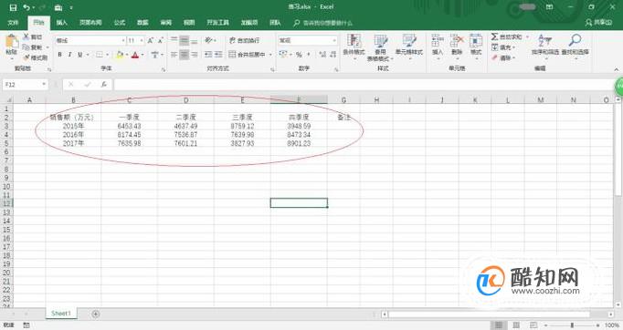Switch to the Sheet1 tab
This screenshot has height=330, width=623.
tap(61, 314)
